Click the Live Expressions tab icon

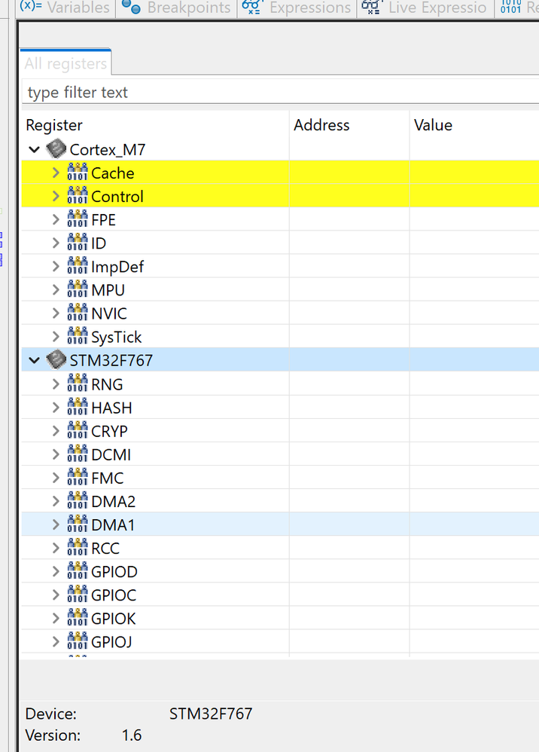tap(371, 7)
